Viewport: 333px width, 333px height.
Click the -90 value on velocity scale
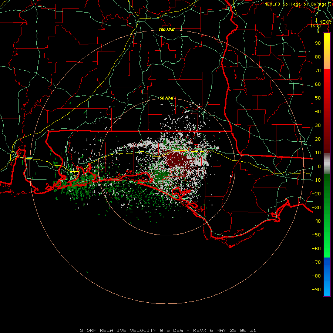tap(316, 290)
